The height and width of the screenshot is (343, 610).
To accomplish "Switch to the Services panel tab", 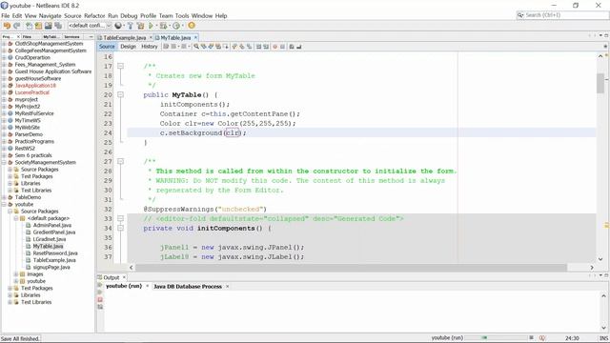I will (x=71, y=36).
